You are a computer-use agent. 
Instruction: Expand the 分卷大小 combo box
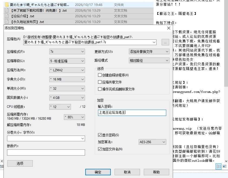point(82,138)
